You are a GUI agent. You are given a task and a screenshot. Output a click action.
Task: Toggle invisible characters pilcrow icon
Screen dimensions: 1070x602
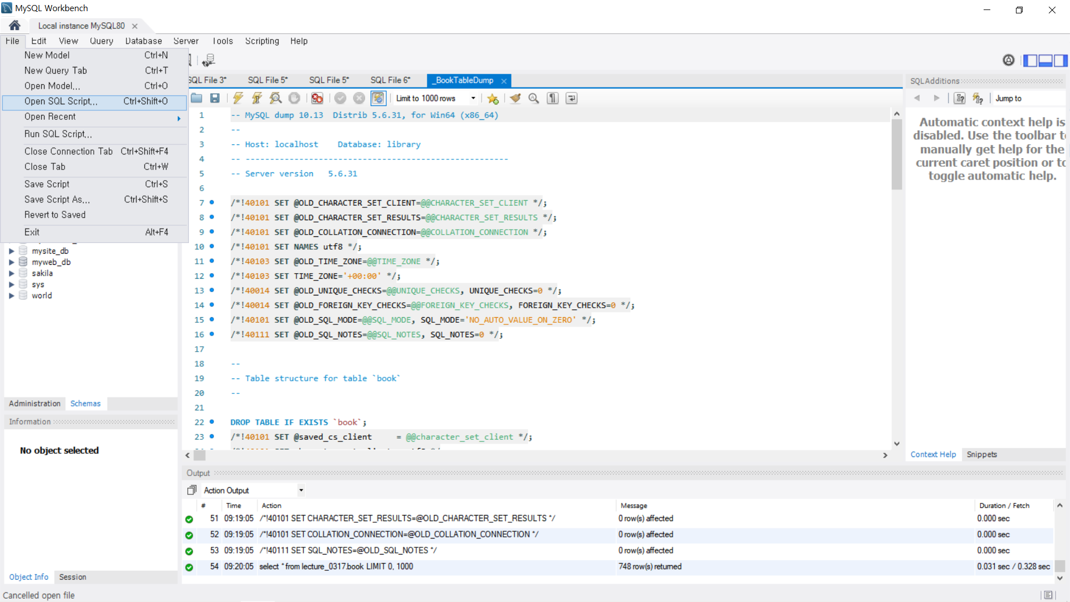pos(552,98)
